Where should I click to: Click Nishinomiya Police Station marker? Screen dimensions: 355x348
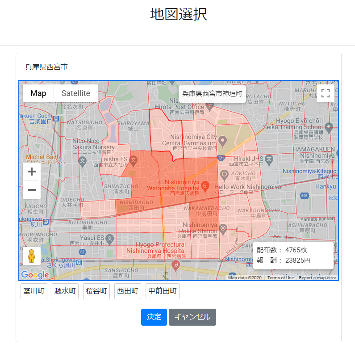point(223,228)
